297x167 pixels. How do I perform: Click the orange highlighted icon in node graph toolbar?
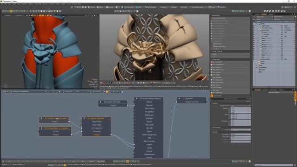[x=107, y=92]
